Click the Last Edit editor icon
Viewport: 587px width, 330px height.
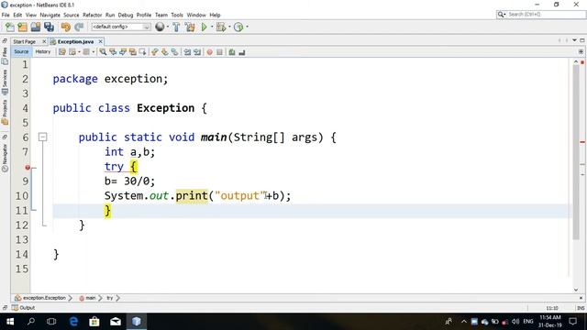pos(62,52)
